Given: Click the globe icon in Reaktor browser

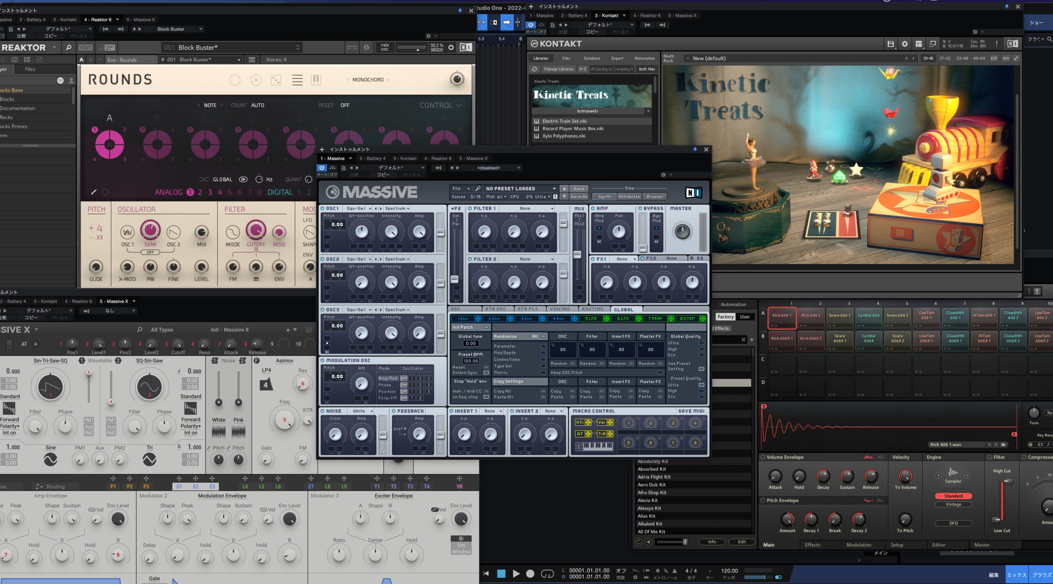Looking at the screenshot, I should point(60,81).
